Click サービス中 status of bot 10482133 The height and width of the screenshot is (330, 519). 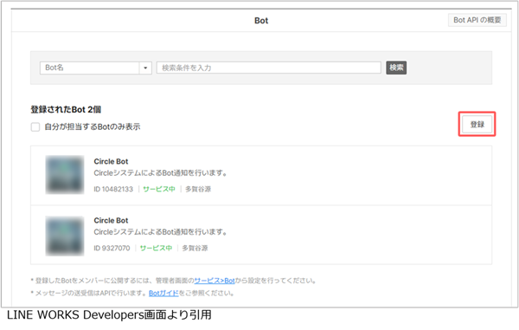click(159, 189)
